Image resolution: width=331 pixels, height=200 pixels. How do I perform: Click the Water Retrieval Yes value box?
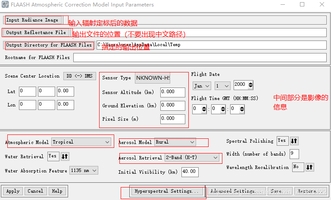[53, 156]
